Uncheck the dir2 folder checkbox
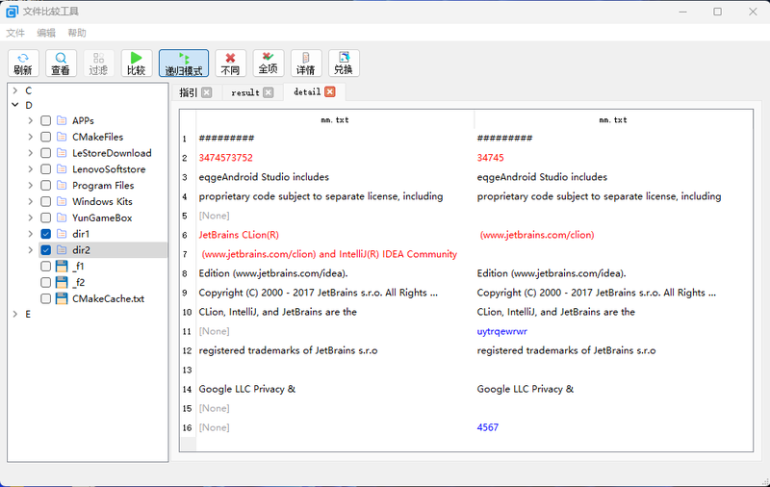This screenshot has width=770, height=487. 45,250
